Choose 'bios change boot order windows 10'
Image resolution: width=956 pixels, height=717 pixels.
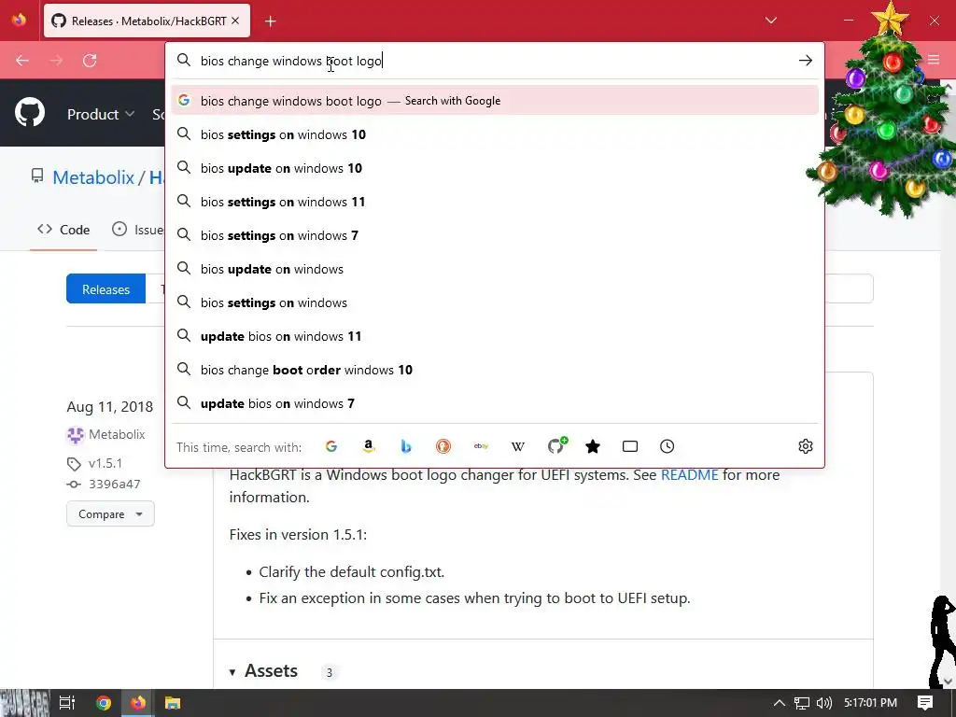[x=495, y=370]
